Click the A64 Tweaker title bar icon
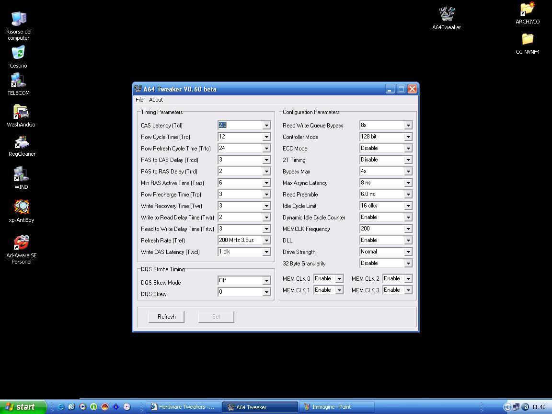552x414 pixels. (138, 89)
